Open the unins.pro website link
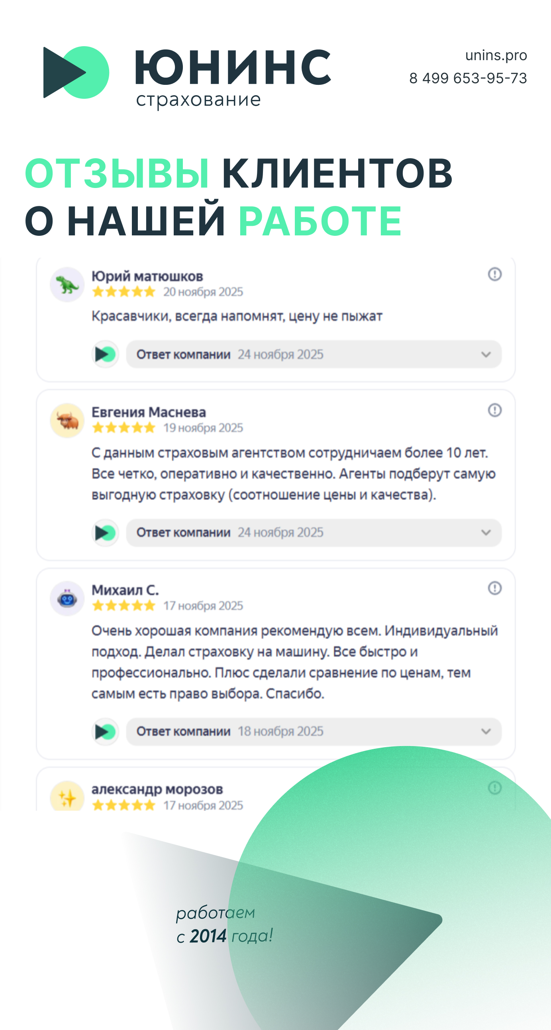 pyautogui.click(x=496, y=55)
